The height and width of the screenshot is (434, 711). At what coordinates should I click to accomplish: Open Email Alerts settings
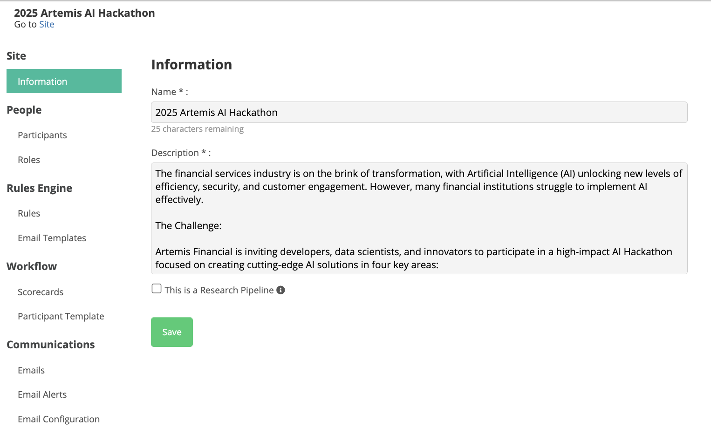point(42,394)
